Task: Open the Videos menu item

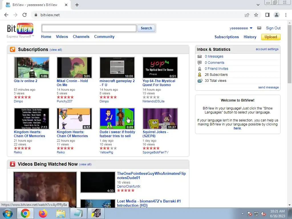Action: click(62, 37)
